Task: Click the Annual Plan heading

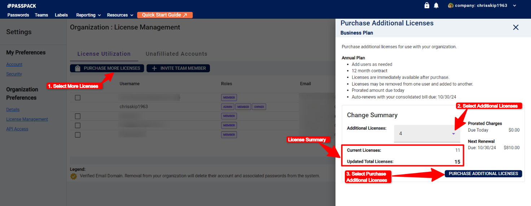Action: click(353, 58)
